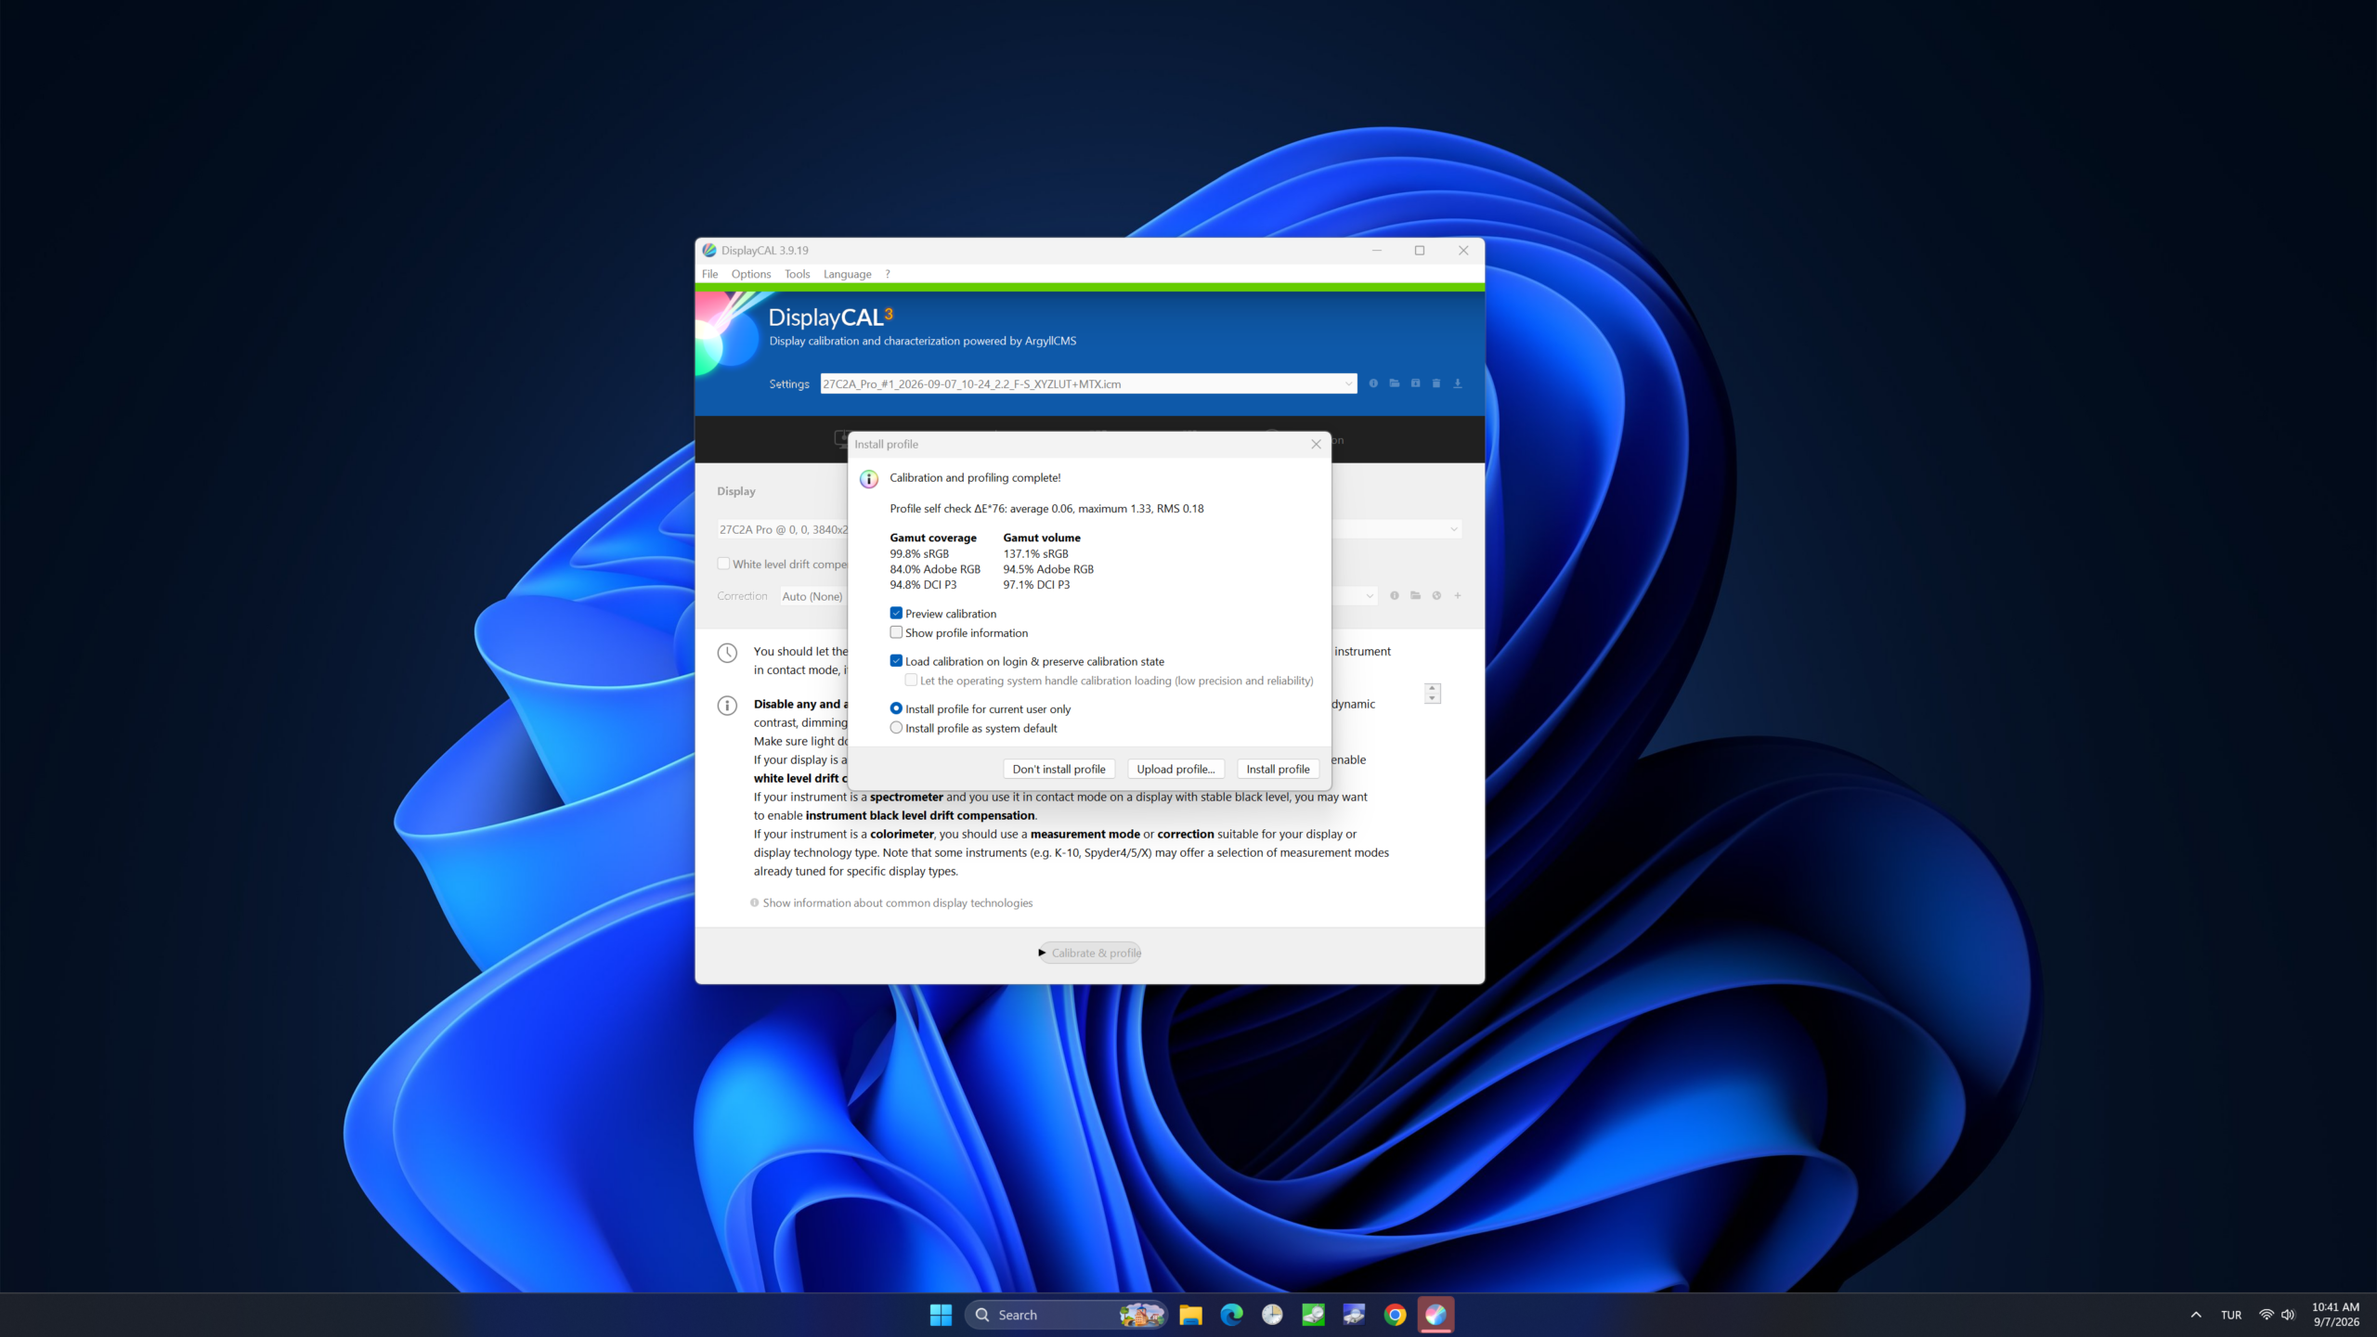
Task: Click the correction information icon
Action: (x=1395, y=596)
